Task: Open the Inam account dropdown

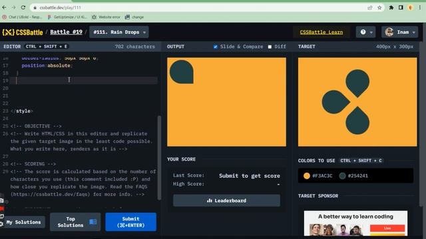Action: [x=399, y=32]
